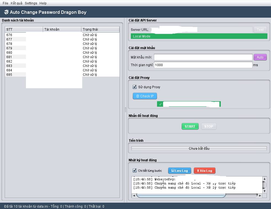Viewport: 271px width, 209px height.
Task: Click the purple Auto password button
Action: coord(260,57)
